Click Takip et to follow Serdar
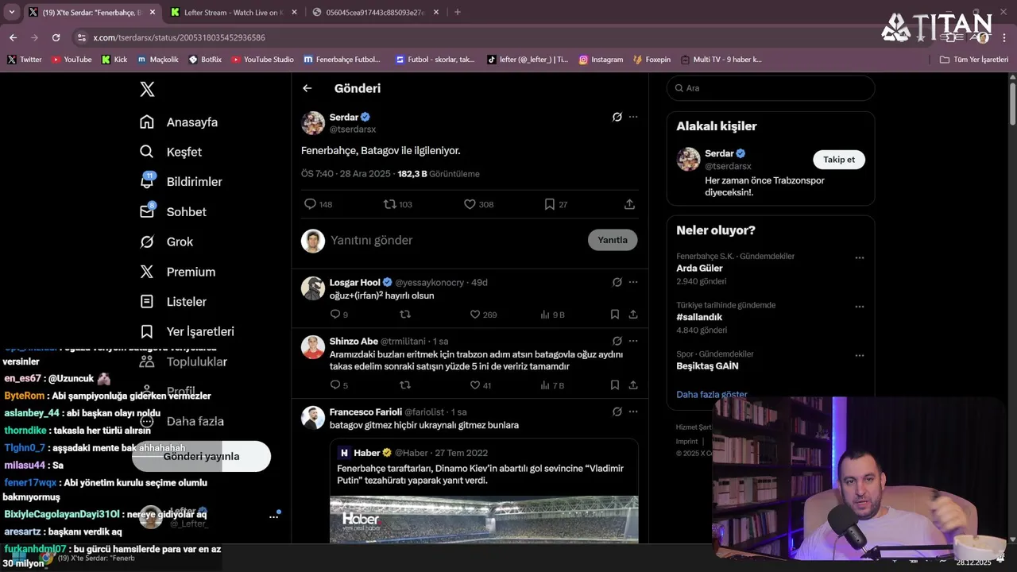 point(839,160)
